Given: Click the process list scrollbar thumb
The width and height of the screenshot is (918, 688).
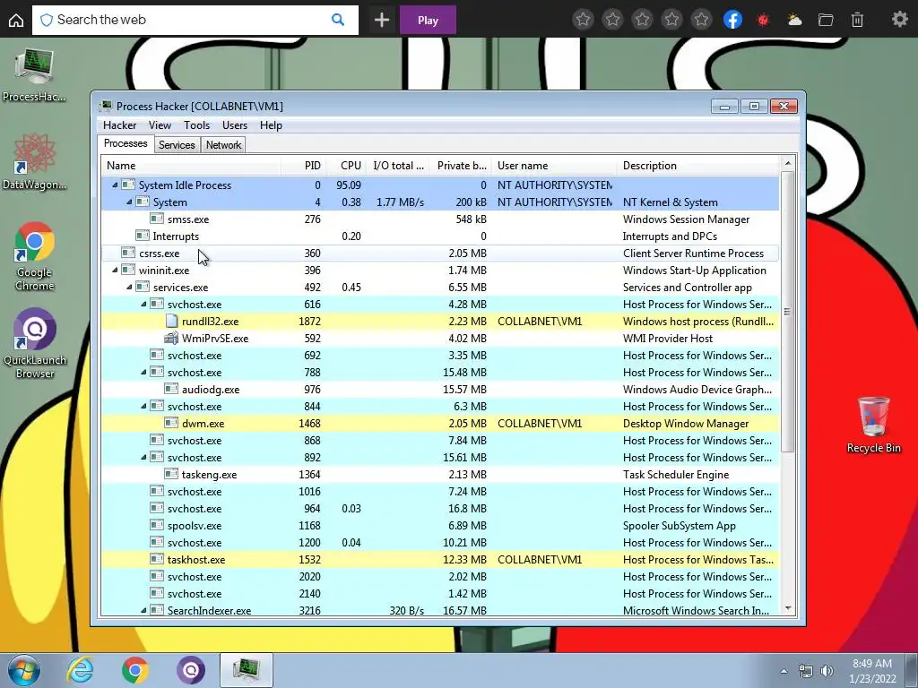Looking at the screenshot, I should (787, 311).
